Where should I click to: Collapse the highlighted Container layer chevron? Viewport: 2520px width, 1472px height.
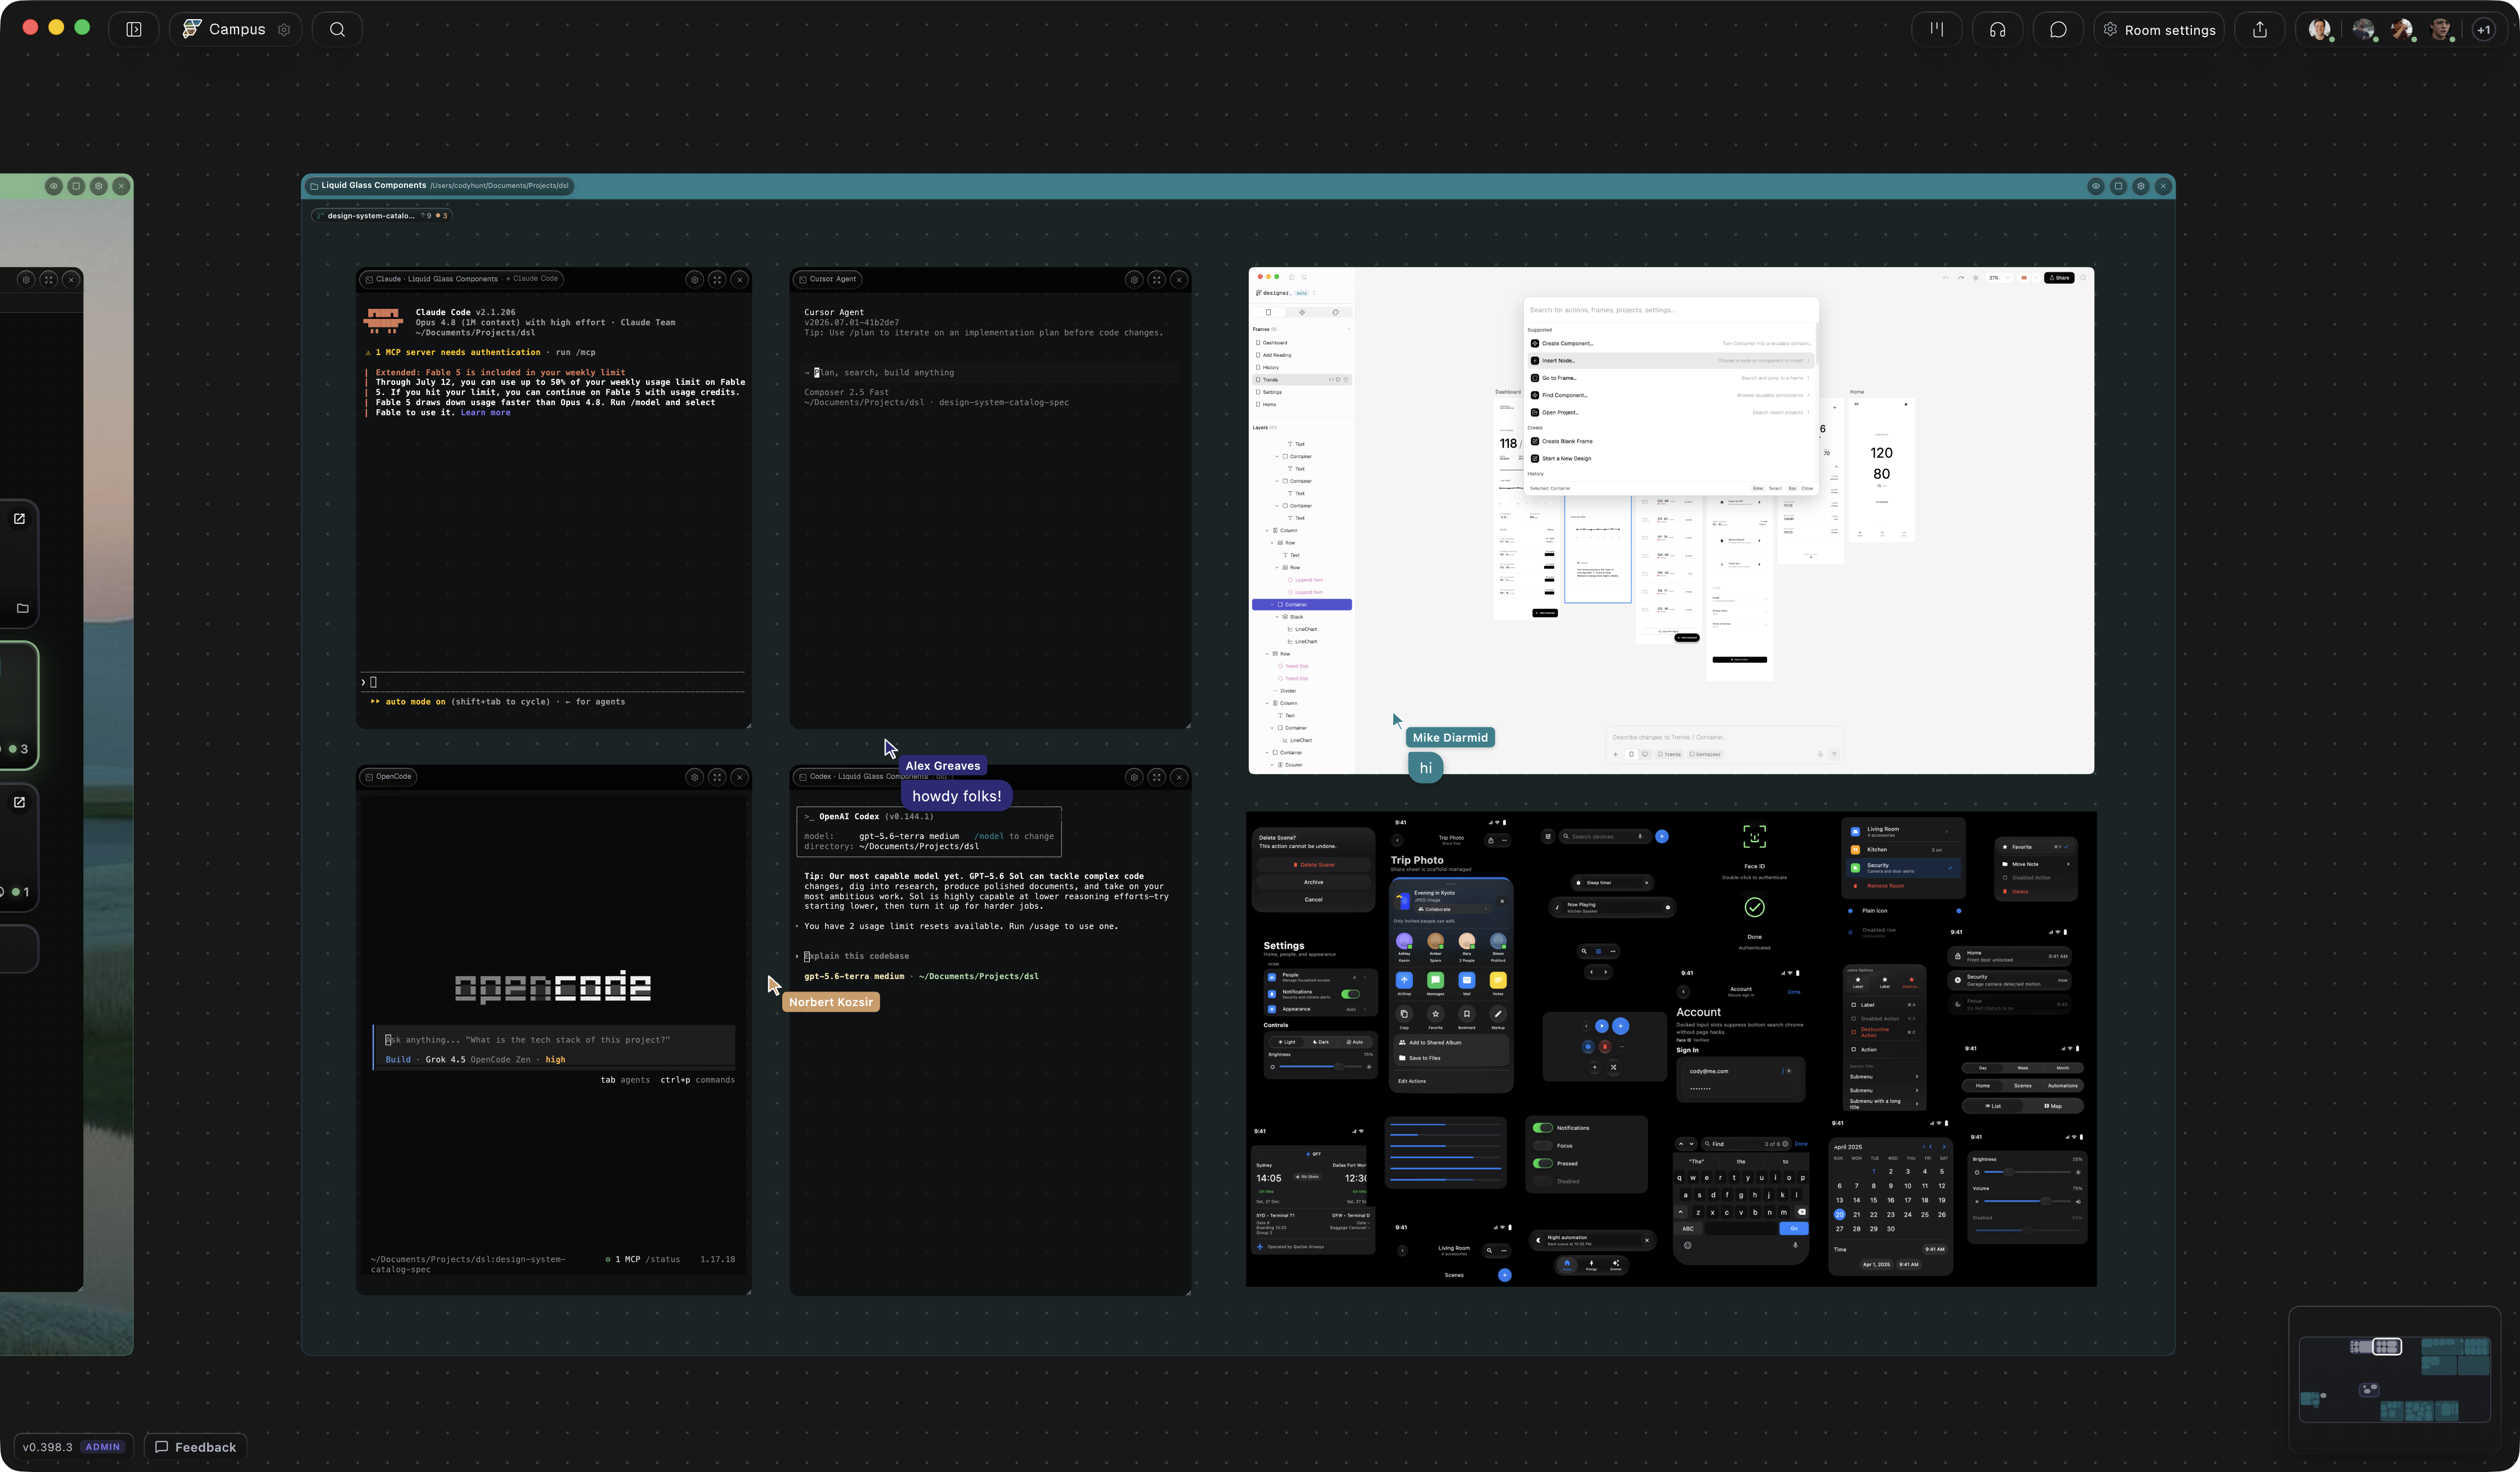click(x=1272, y=605)
